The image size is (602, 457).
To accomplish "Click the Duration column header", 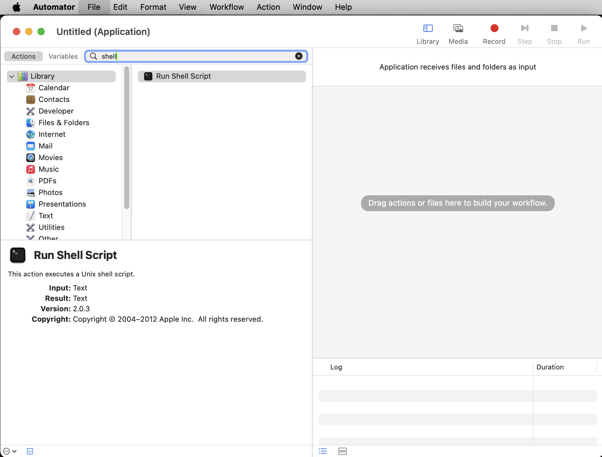I will point(550,367).
